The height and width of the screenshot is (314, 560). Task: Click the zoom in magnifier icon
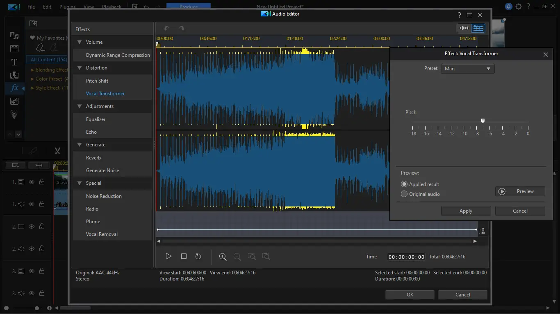click(223, 256)
